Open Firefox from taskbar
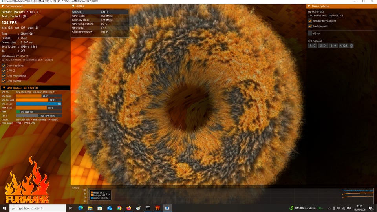Screen dimensions: 377x212 tap(129, 208)
